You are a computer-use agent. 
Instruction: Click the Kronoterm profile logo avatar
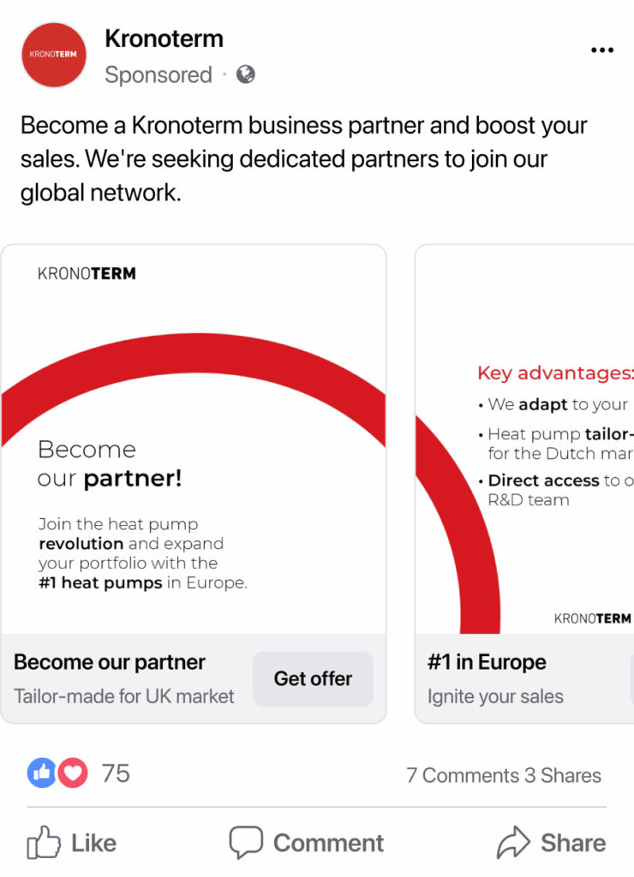coord(54,55)
